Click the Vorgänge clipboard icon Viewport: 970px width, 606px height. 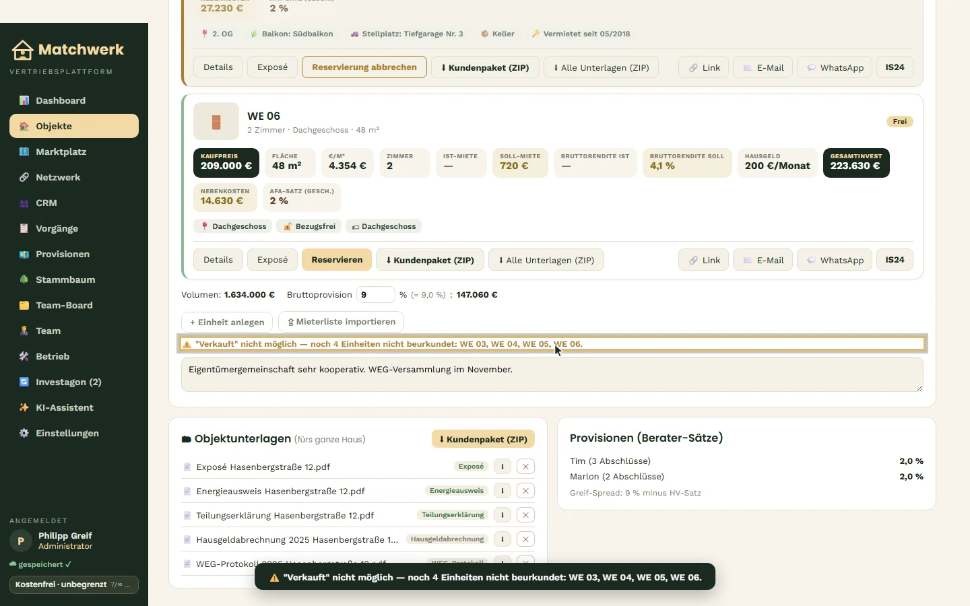24,228
